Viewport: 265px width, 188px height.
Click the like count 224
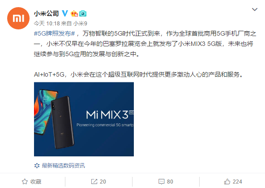[x=237, y=182]
